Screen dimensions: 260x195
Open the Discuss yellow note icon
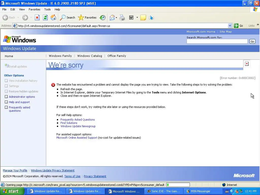(143, 18)
